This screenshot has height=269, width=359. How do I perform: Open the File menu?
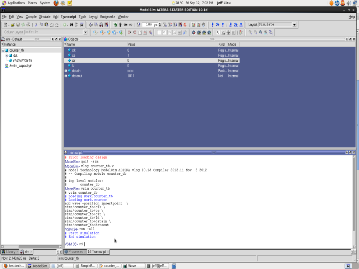[4, 17]
